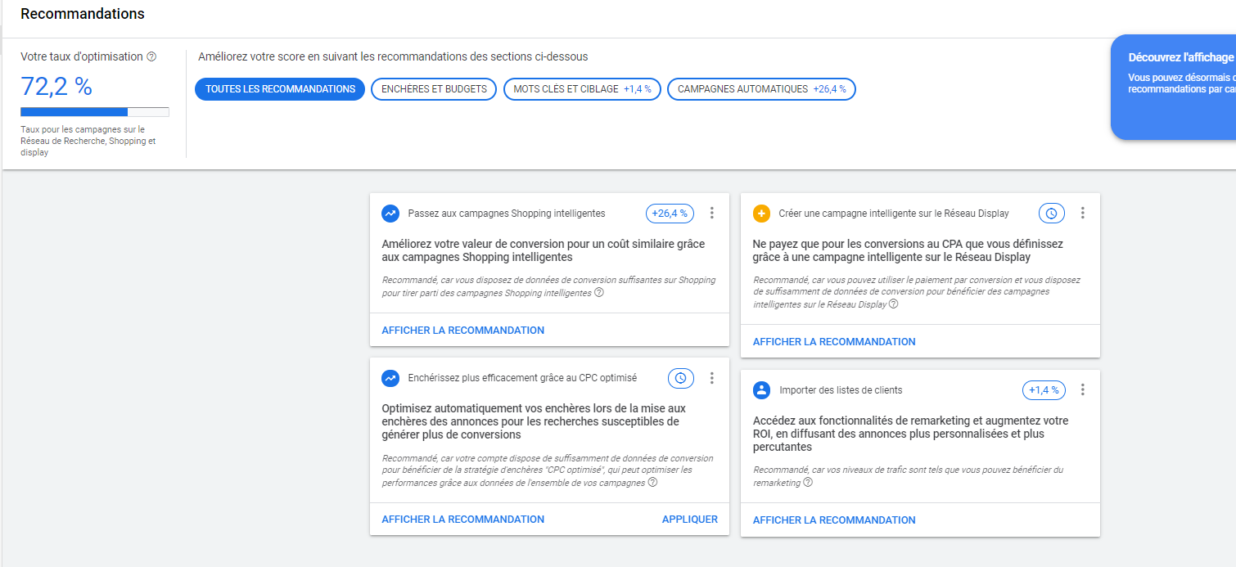
Task: Click +26,4 % badge on Shopping intelligentes card
Action: click(x=670, y=214)
